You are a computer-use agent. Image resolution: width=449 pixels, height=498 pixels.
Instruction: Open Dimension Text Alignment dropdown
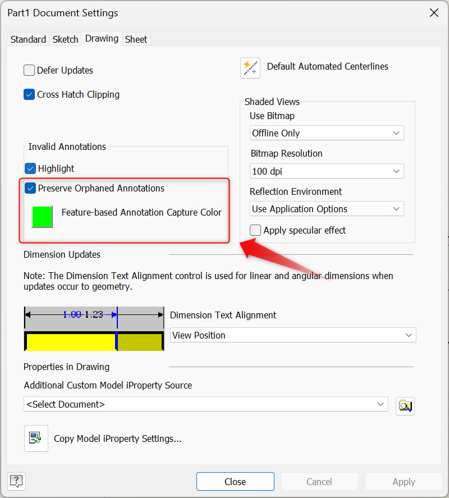point(293,335)
